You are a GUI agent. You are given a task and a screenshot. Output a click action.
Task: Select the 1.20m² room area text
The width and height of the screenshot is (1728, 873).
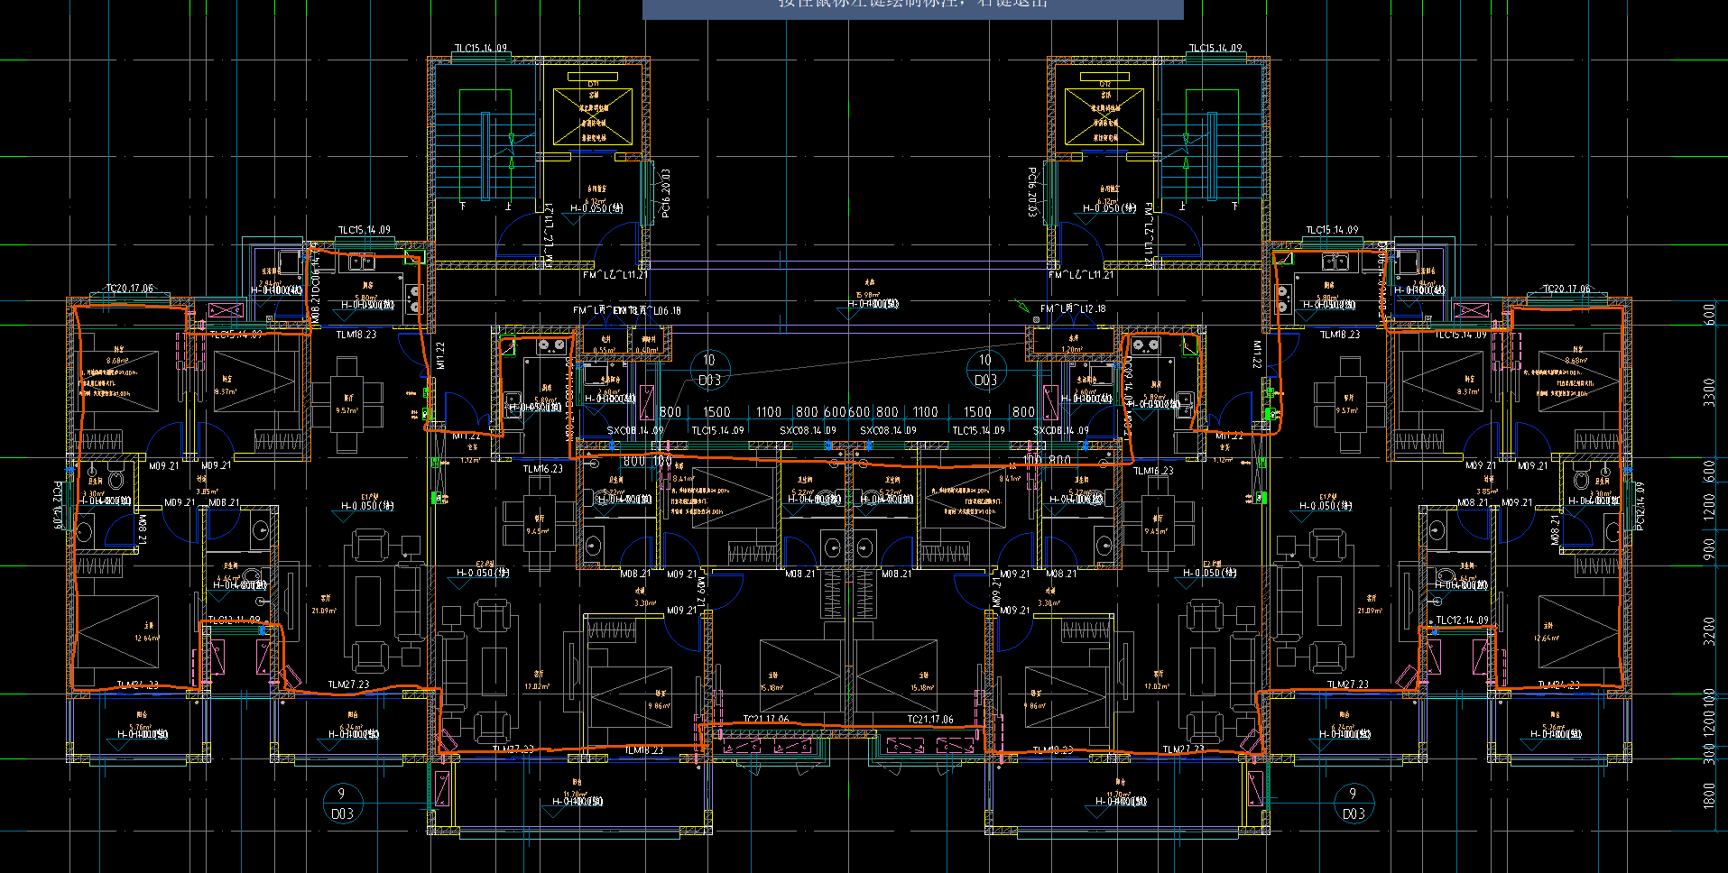coord(1072,349)
